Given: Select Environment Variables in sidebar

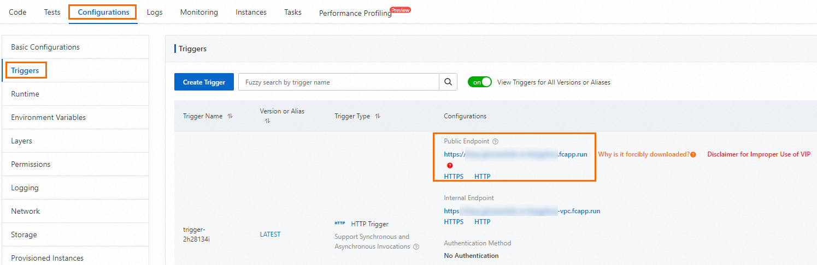Looking at the screenshot, I should tap(48, 117).
